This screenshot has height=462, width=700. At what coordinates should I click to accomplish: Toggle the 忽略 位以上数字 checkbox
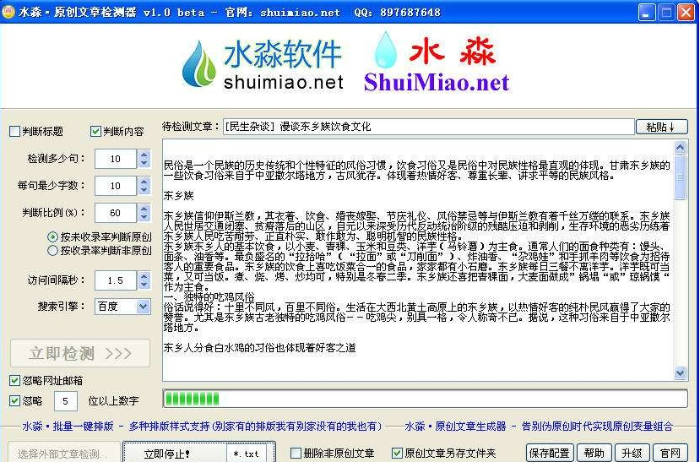tap(14, 401)
